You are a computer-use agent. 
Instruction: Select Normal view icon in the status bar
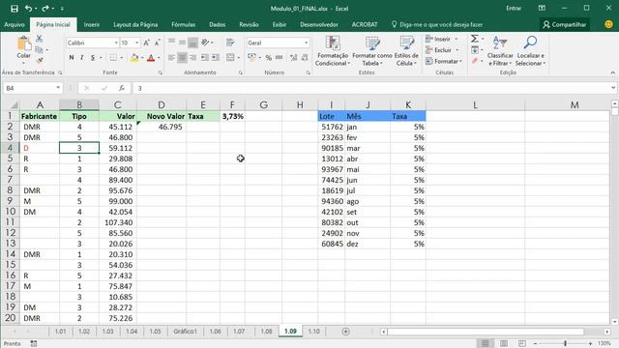(486, 344)
